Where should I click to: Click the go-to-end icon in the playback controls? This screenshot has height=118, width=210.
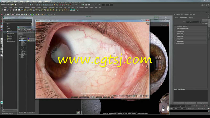208,106
